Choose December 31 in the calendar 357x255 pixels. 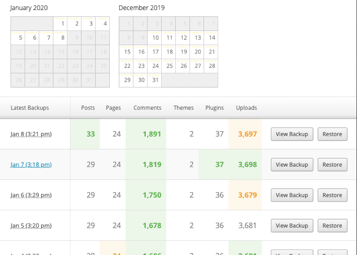click(x=155, y=80)
